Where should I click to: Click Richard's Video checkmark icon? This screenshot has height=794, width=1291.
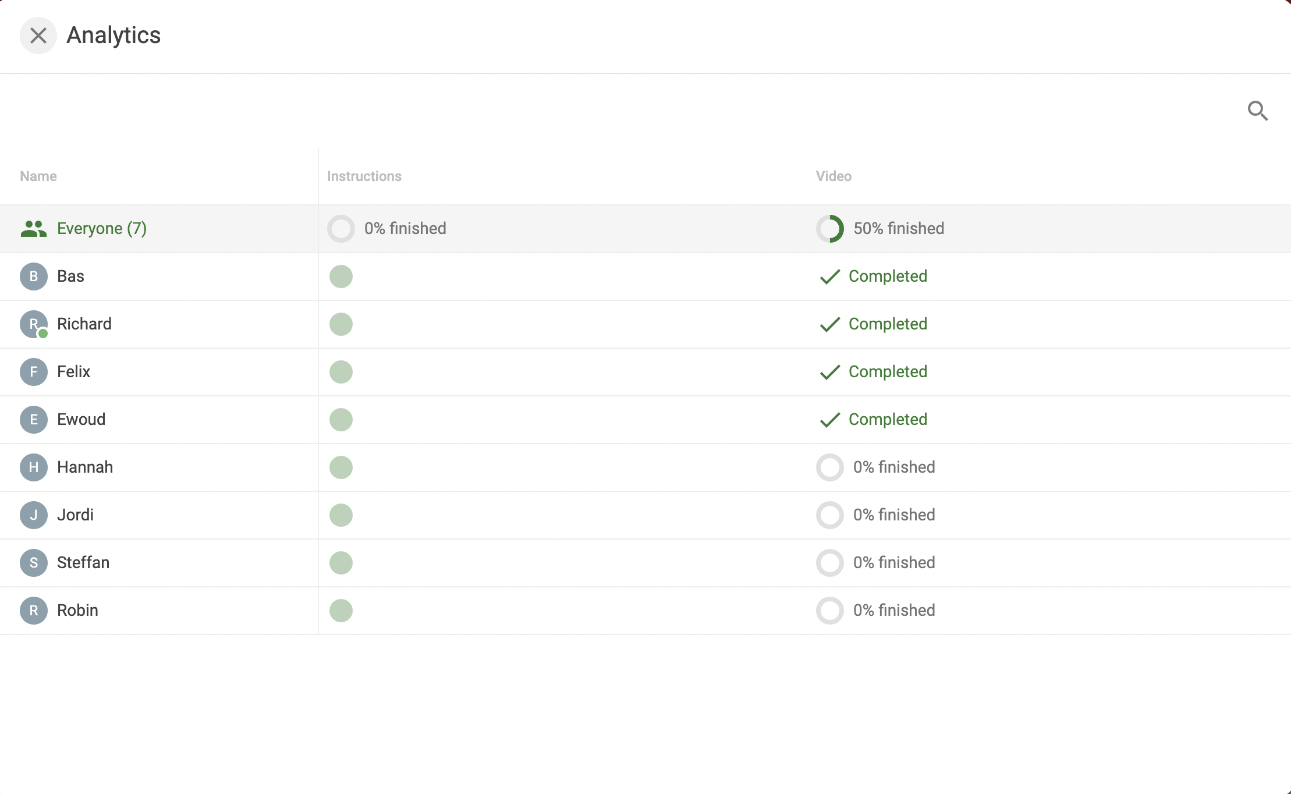tap(830, 324)
